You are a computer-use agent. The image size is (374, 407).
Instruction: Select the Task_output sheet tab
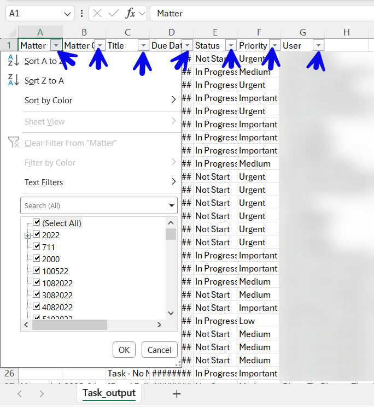click(109, 393)
